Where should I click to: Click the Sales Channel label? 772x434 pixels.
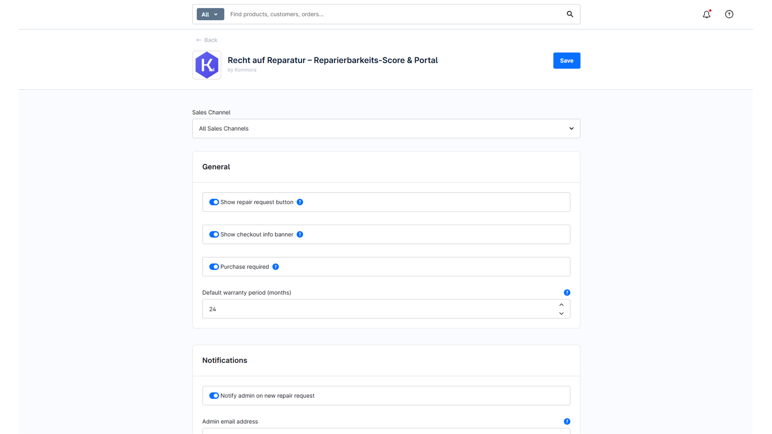point(211,113)
